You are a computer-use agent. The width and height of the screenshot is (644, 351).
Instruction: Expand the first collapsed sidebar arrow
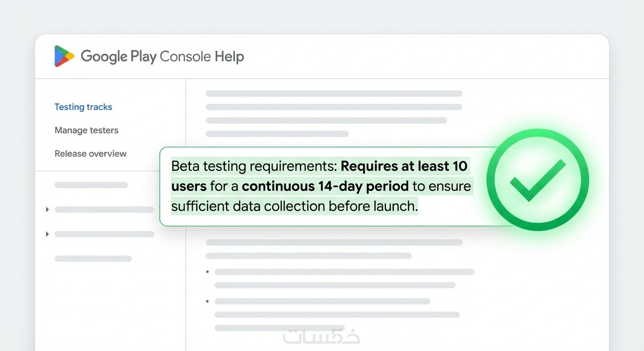coord(47,210)
